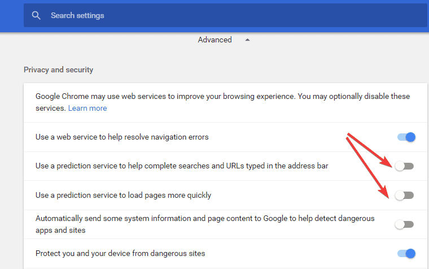
Task: Select the 'Use a web service' row text
Action: [122, 137]
